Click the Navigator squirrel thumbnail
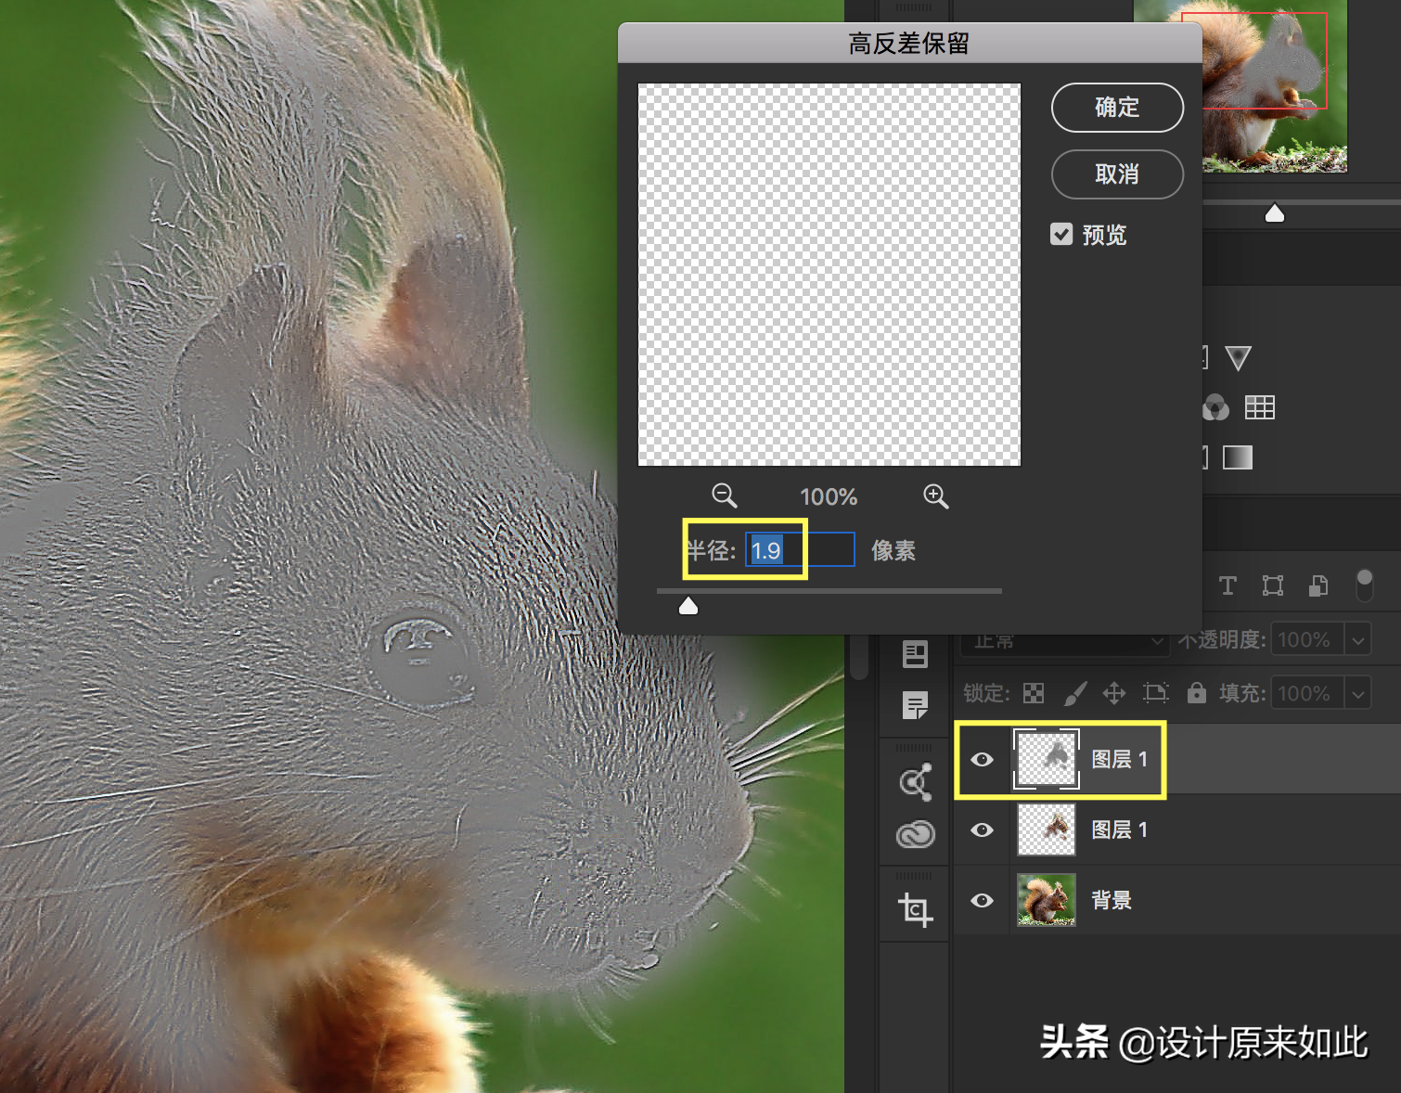This screenshot has height=1093, width=1401. pos(1275,86)
